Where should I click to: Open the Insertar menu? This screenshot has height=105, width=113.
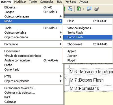(6, 2)
